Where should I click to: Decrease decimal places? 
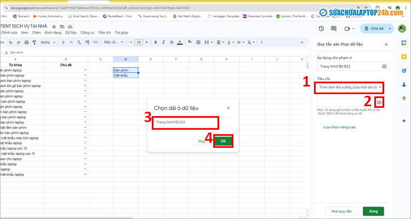pos(79,42)
